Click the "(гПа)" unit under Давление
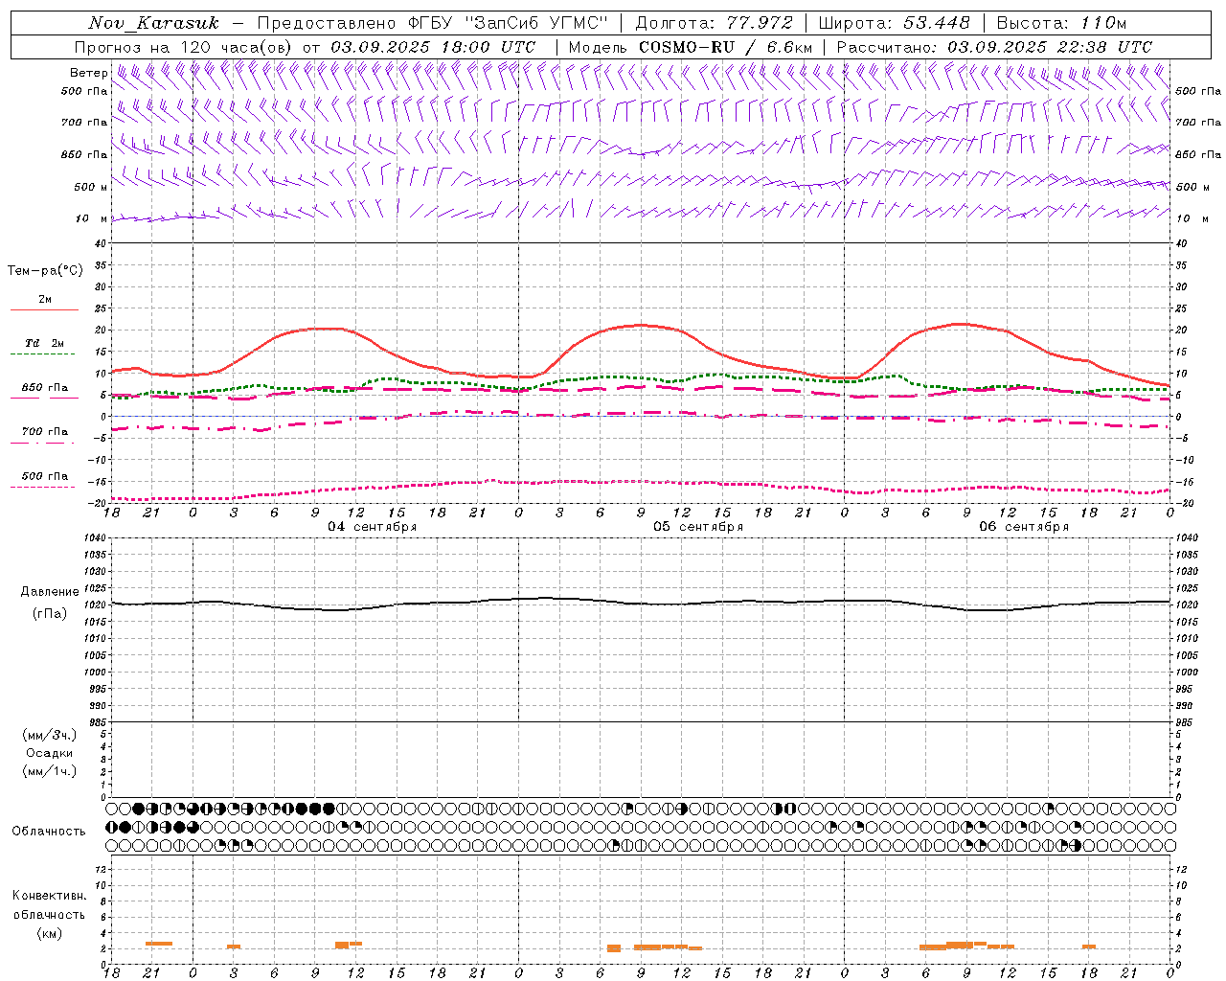 [50, 613]
